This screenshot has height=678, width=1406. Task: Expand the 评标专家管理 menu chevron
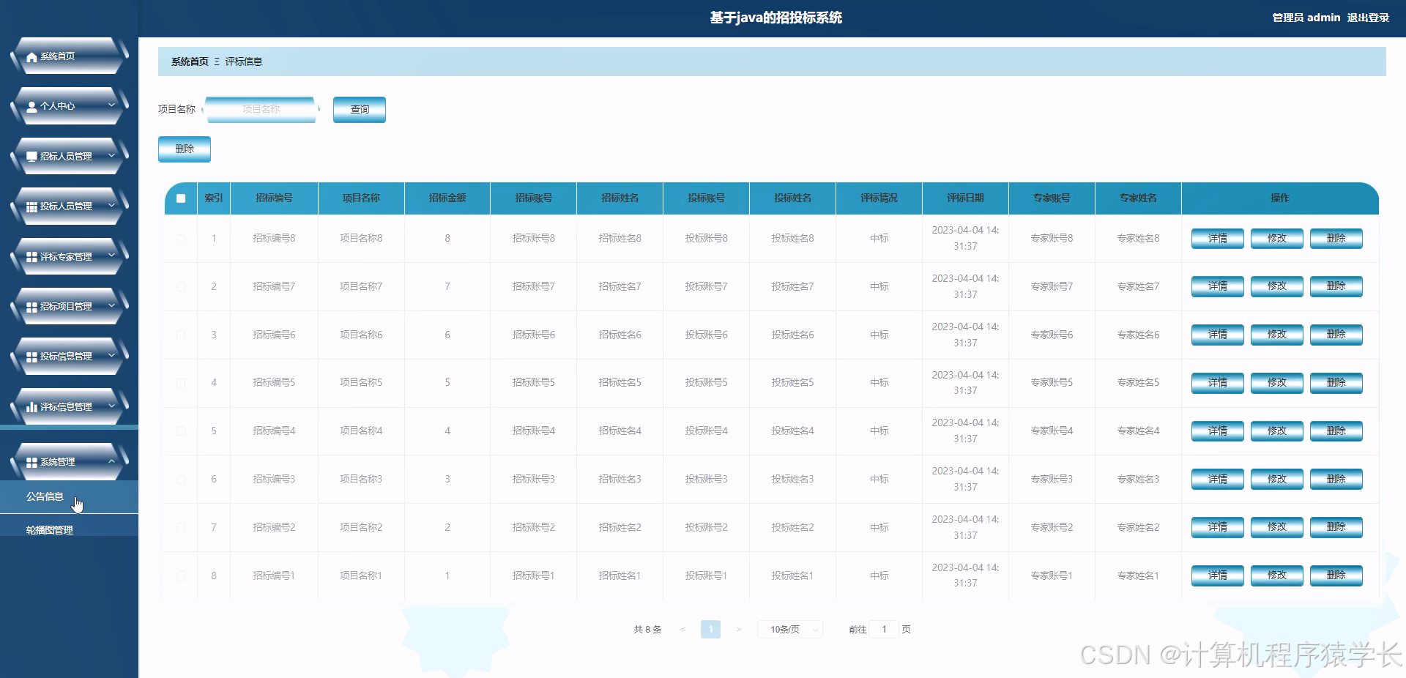point(111,256)
